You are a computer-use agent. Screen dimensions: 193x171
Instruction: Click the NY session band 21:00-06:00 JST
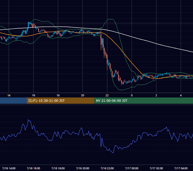point(144,101)
